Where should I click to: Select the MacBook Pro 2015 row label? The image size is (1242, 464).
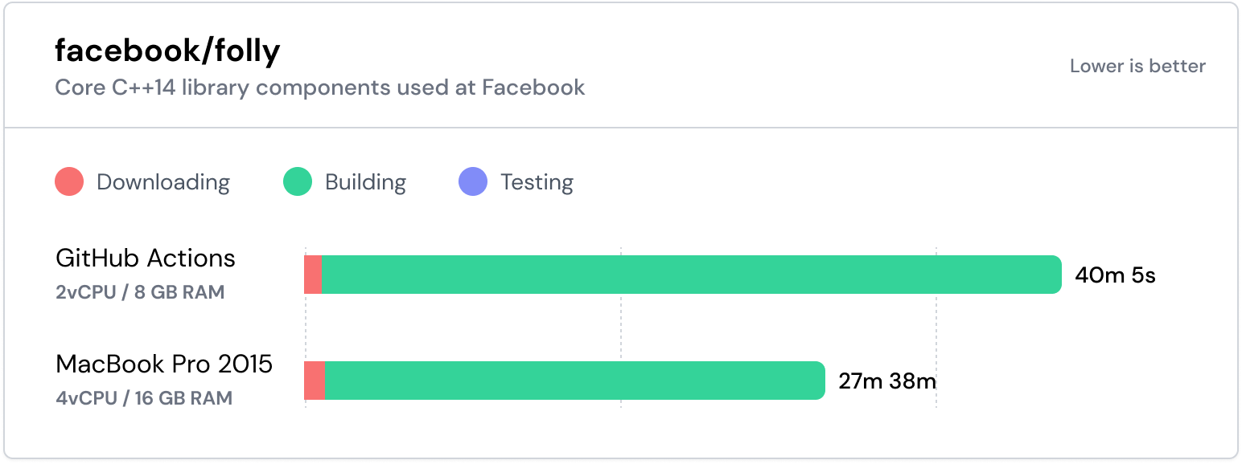pos(164,364)
